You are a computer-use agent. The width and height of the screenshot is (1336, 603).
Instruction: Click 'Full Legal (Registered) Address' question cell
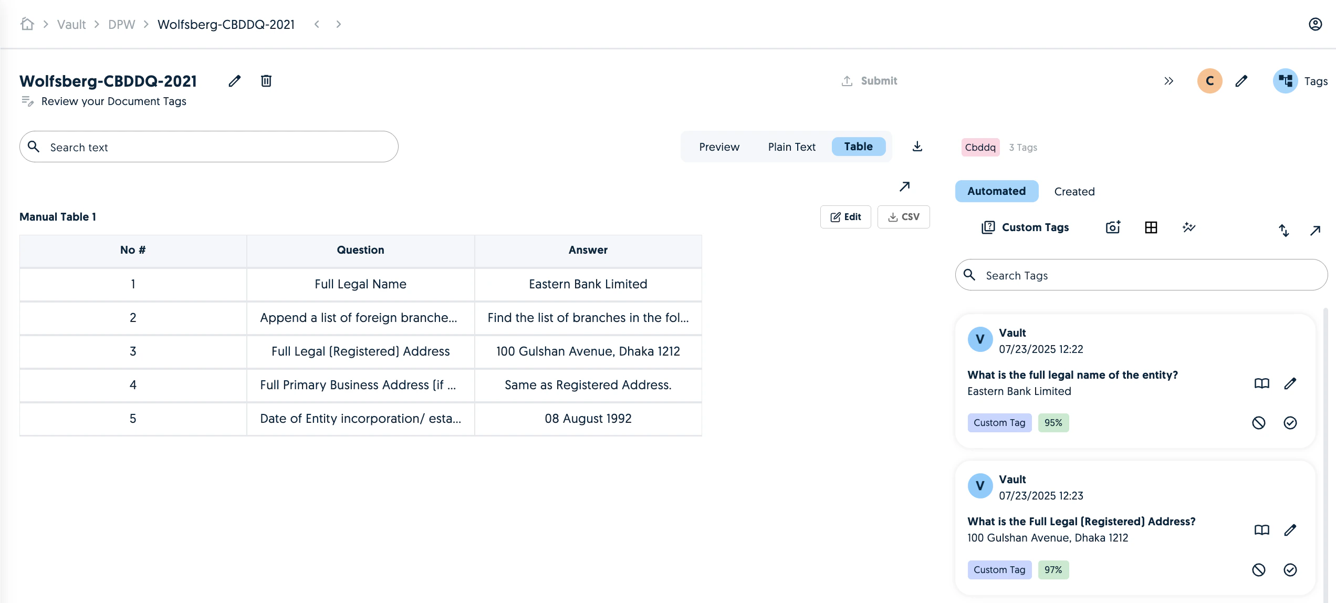(360, 351)
